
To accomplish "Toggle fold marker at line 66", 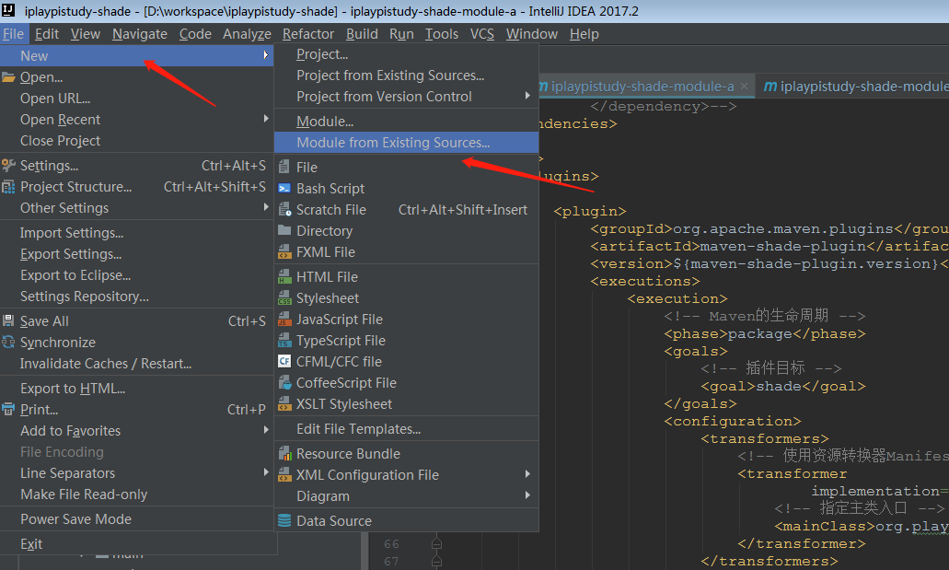I will (x=436, y=543).
